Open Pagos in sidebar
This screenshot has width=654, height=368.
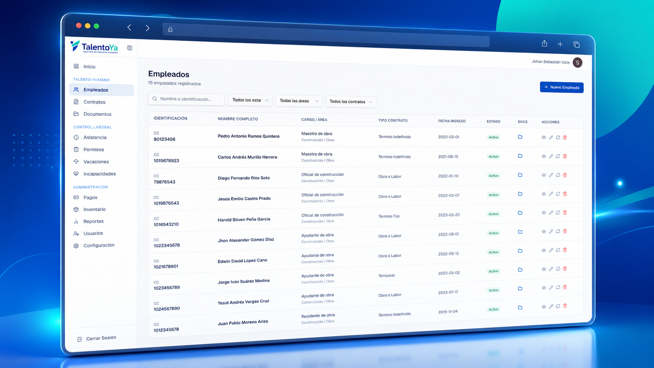(x=90, y=197)
